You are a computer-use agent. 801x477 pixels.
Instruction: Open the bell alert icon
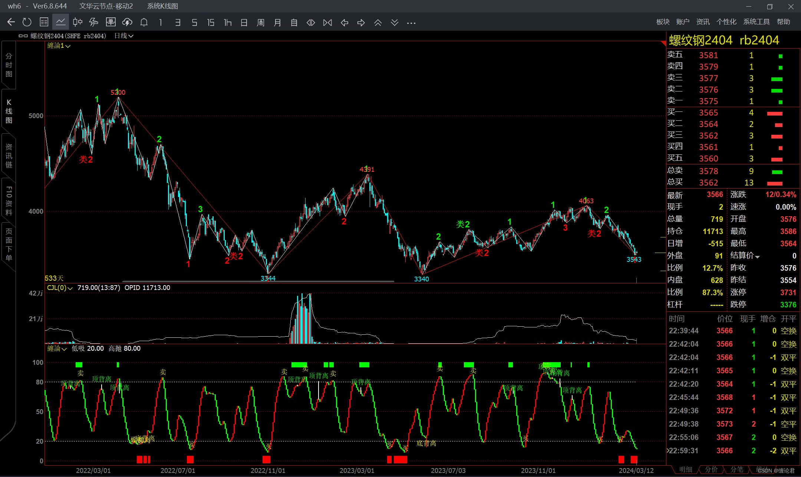pyautogui.click(x=144, y=22)
